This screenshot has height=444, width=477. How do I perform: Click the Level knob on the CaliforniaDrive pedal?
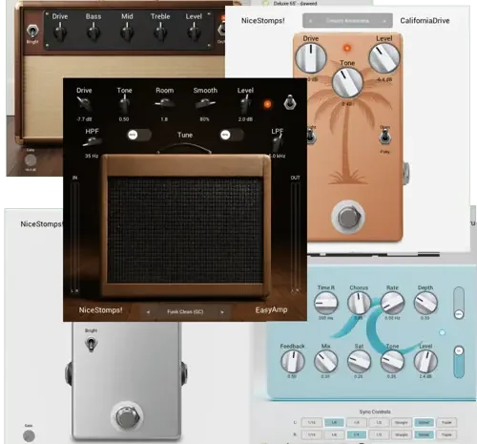384,58
